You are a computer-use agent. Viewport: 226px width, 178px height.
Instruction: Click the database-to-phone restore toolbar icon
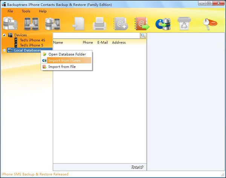[x=52, y=24]
